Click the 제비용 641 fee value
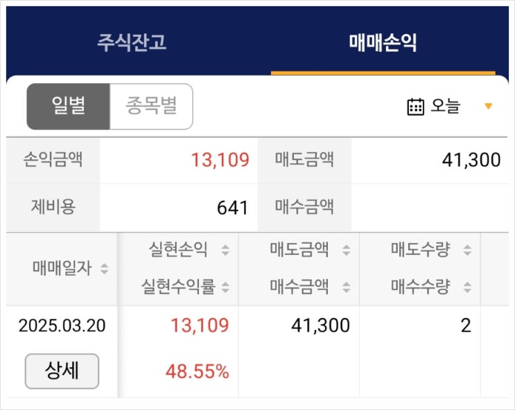 click(232, 207)
